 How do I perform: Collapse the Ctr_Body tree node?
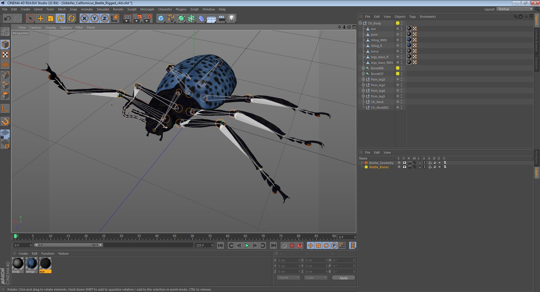360,23
